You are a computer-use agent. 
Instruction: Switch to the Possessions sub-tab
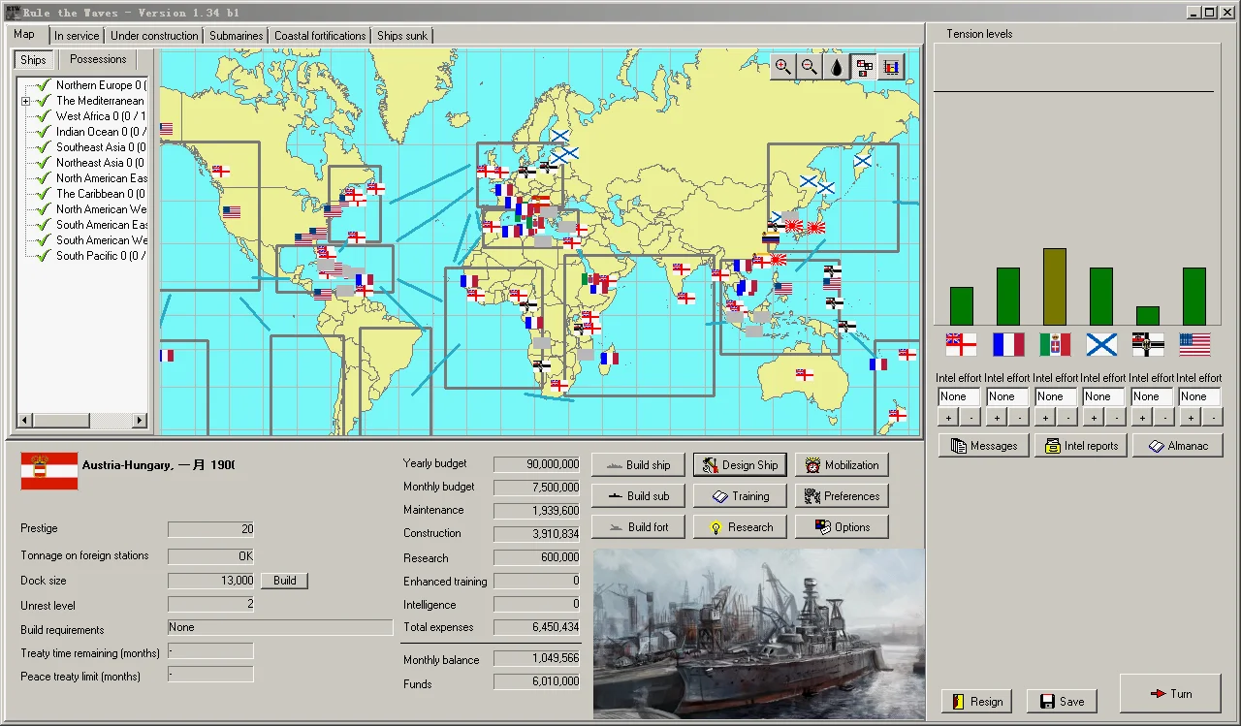click(x=98, y=59)
